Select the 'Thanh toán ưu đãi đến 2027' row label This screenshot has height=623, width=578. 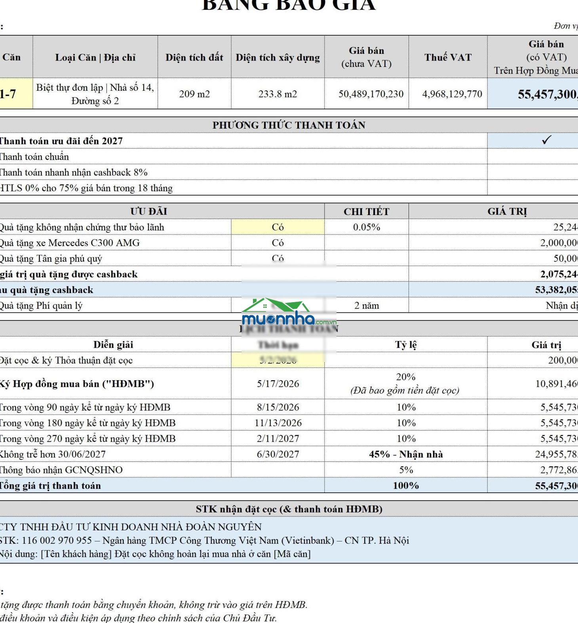(61, 141)
